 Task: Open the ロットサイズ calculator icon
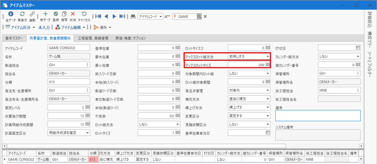[177, 132]
